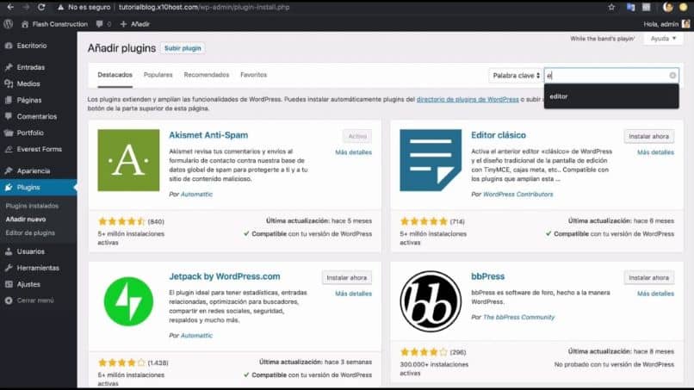The width and height of the screenshot is (694, 390).
Task: Open The bbPress Community author link
Action: pos(518,317)
